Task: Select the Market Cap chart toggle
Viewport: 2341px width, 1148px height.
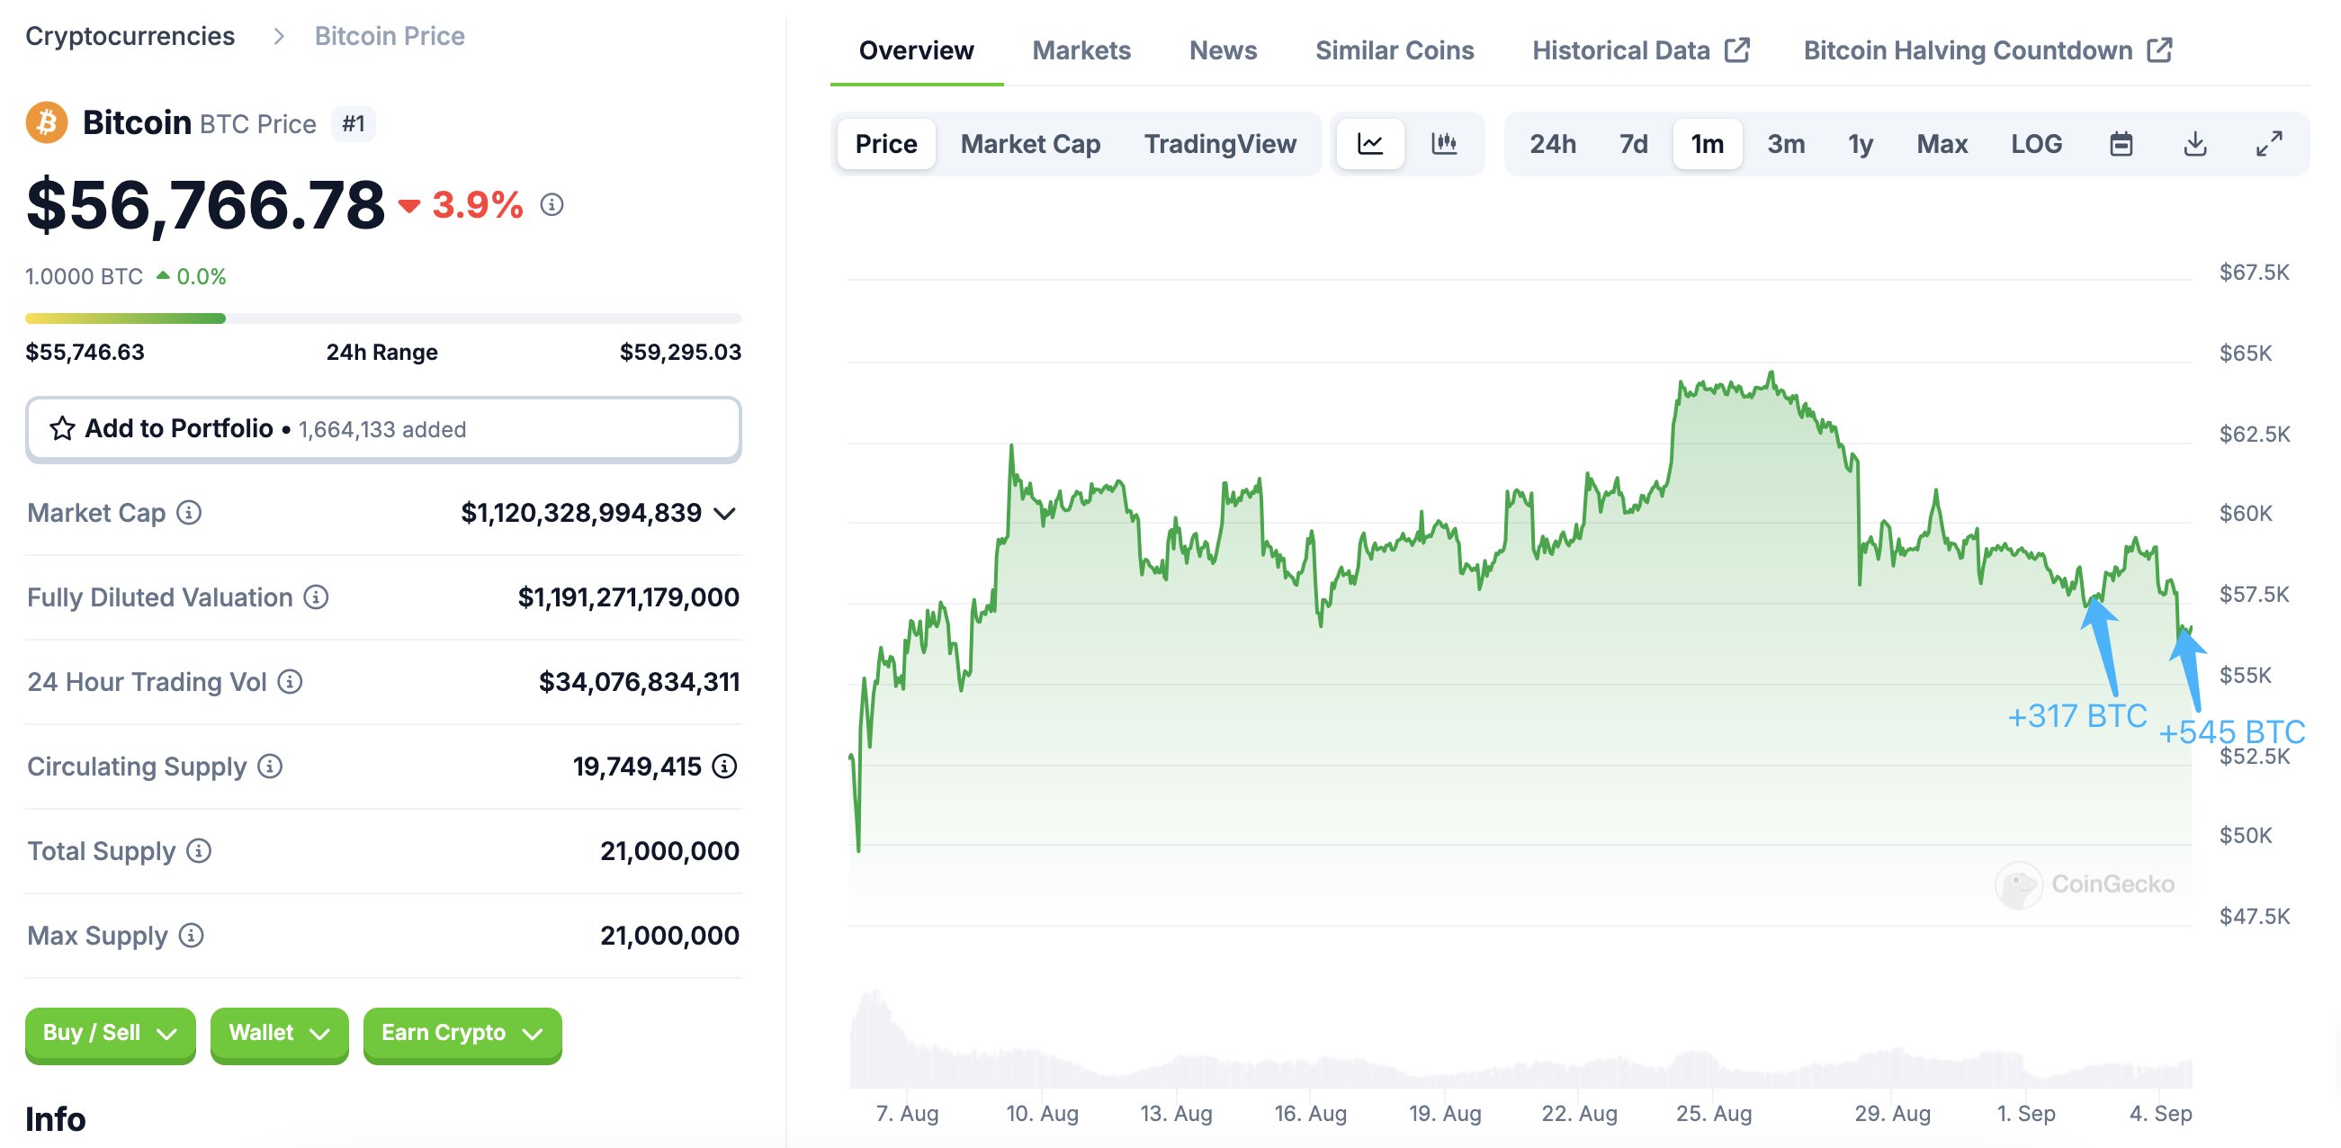Action: 1030,144
